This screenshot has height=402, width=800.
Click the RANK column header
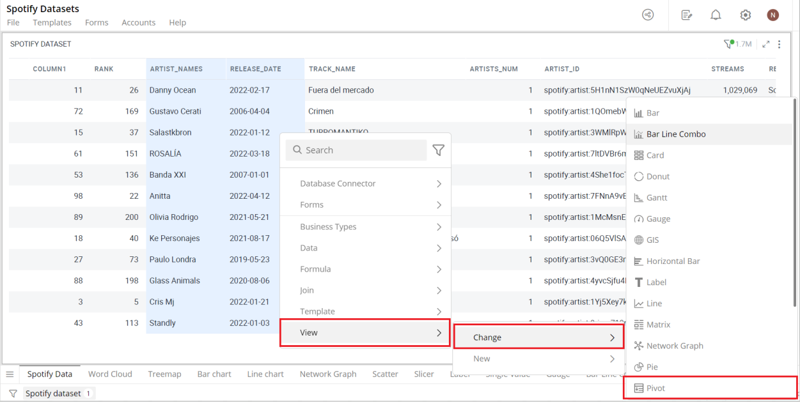[x=104, y=69]
